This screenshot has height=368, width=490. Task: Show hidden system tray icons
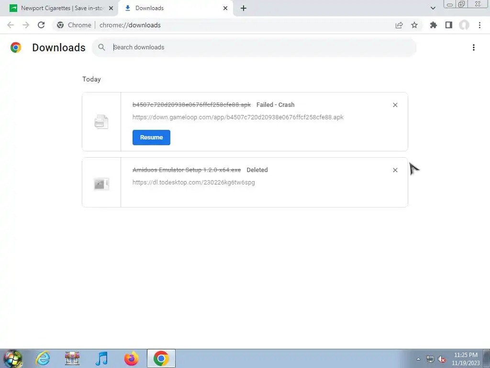coord(418,359)
